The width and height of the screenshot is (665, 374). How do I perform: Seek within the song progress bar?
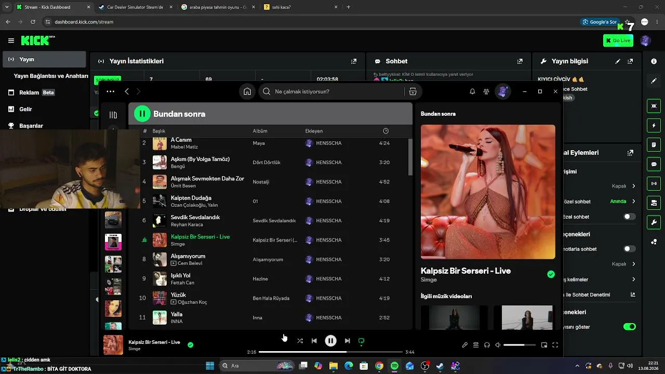pyautogui.click(x=330, y=352)
